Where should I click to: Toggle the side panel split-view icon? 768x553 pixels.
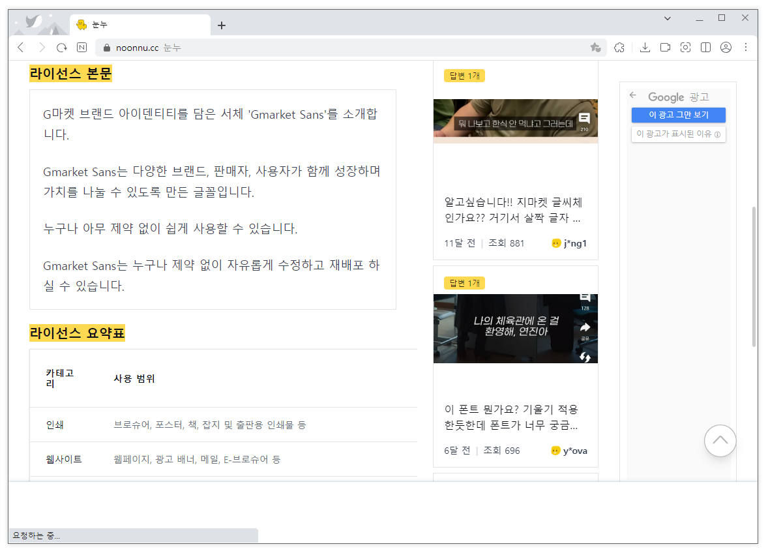706,48
